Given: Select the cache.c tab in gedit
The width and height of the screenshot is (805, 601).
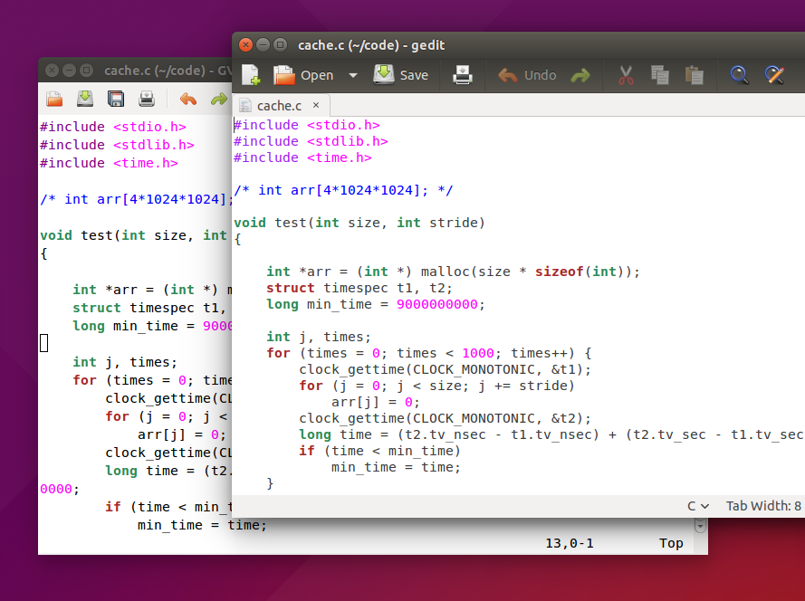Looking at the screenshot, I should 279,106.
